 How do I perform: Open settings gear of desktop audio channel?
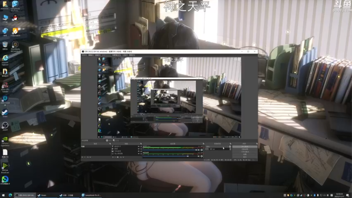point(202,156)
